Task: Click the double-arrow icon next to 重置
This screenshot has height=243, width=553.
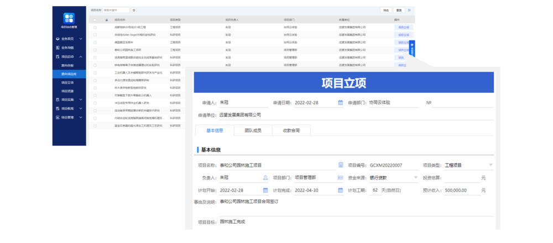Action: coord(409,10)
